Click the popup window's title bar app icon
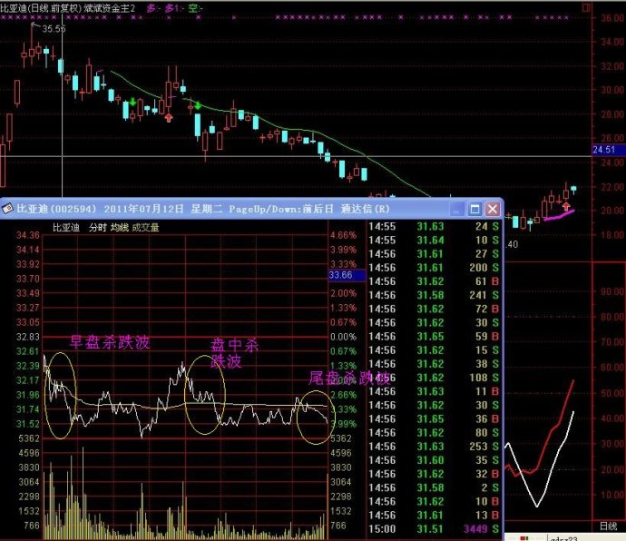 [7, 209]
